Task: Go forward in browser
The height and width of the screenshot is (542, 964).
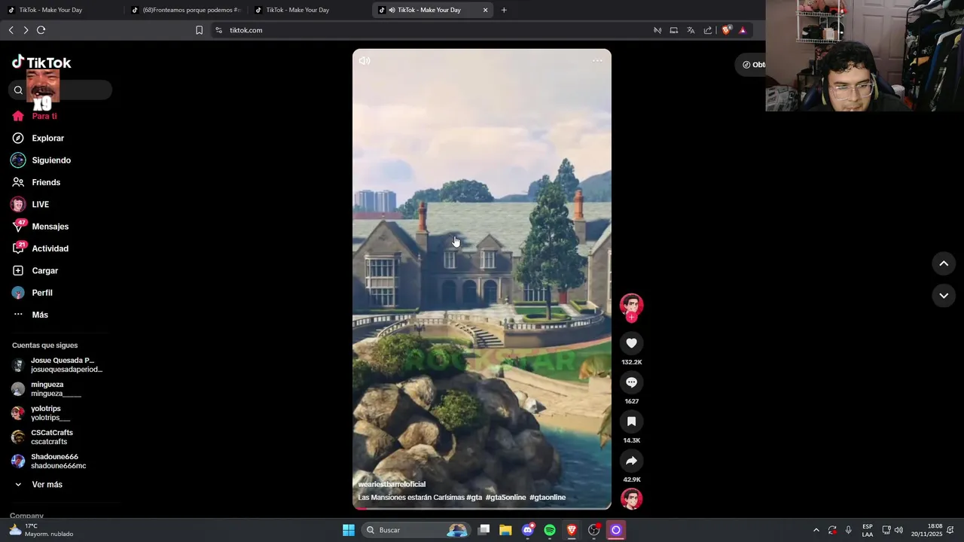Action: [26, 30]
